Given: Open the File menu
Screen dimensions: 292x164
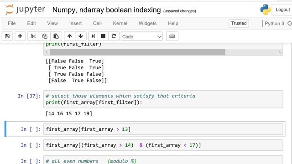Looking at the screenshot, I should click(12, 23).
